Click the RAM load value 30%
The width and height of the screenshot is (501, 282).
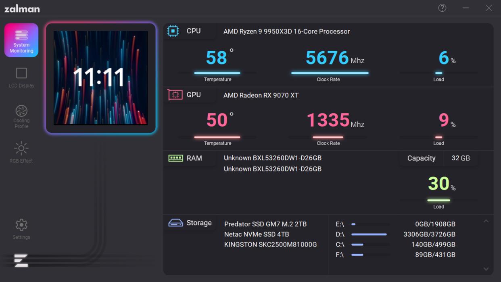(442, 184)
